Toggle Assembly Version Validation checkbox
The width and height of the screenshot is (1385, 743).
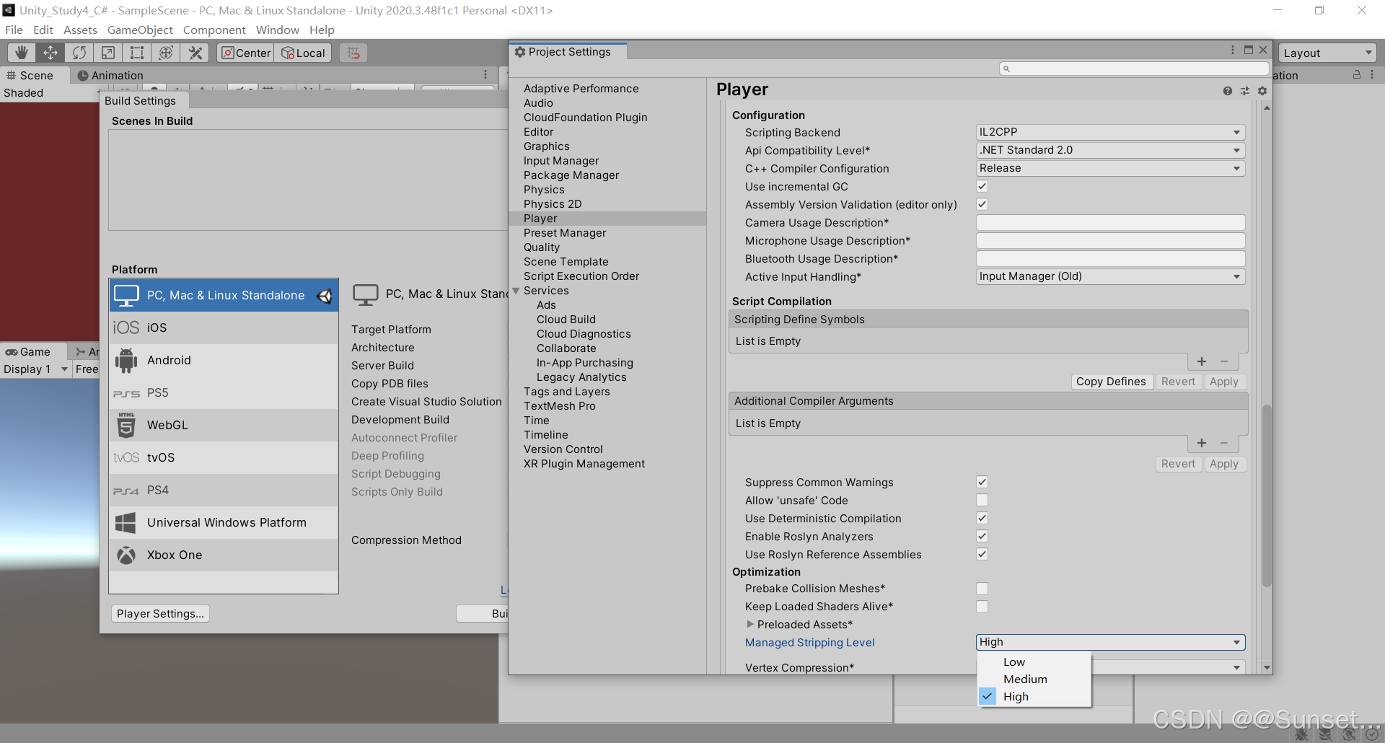[x=982, y=204]
